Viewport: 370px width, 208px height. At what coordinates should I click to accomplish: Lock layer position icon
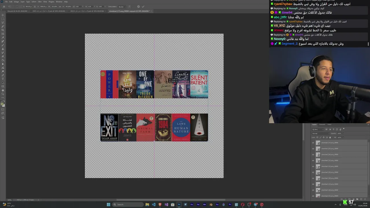click(324, 137)
